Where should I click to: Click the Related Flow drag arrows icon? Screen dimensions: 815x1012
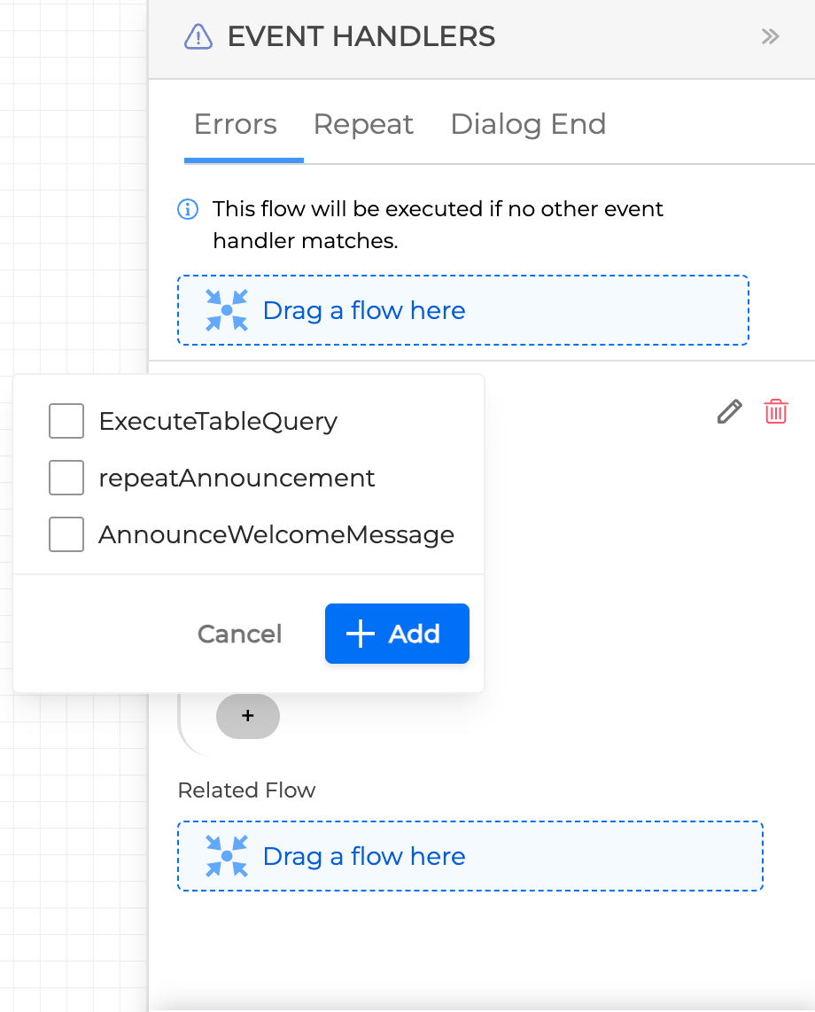tap(227, 856)
